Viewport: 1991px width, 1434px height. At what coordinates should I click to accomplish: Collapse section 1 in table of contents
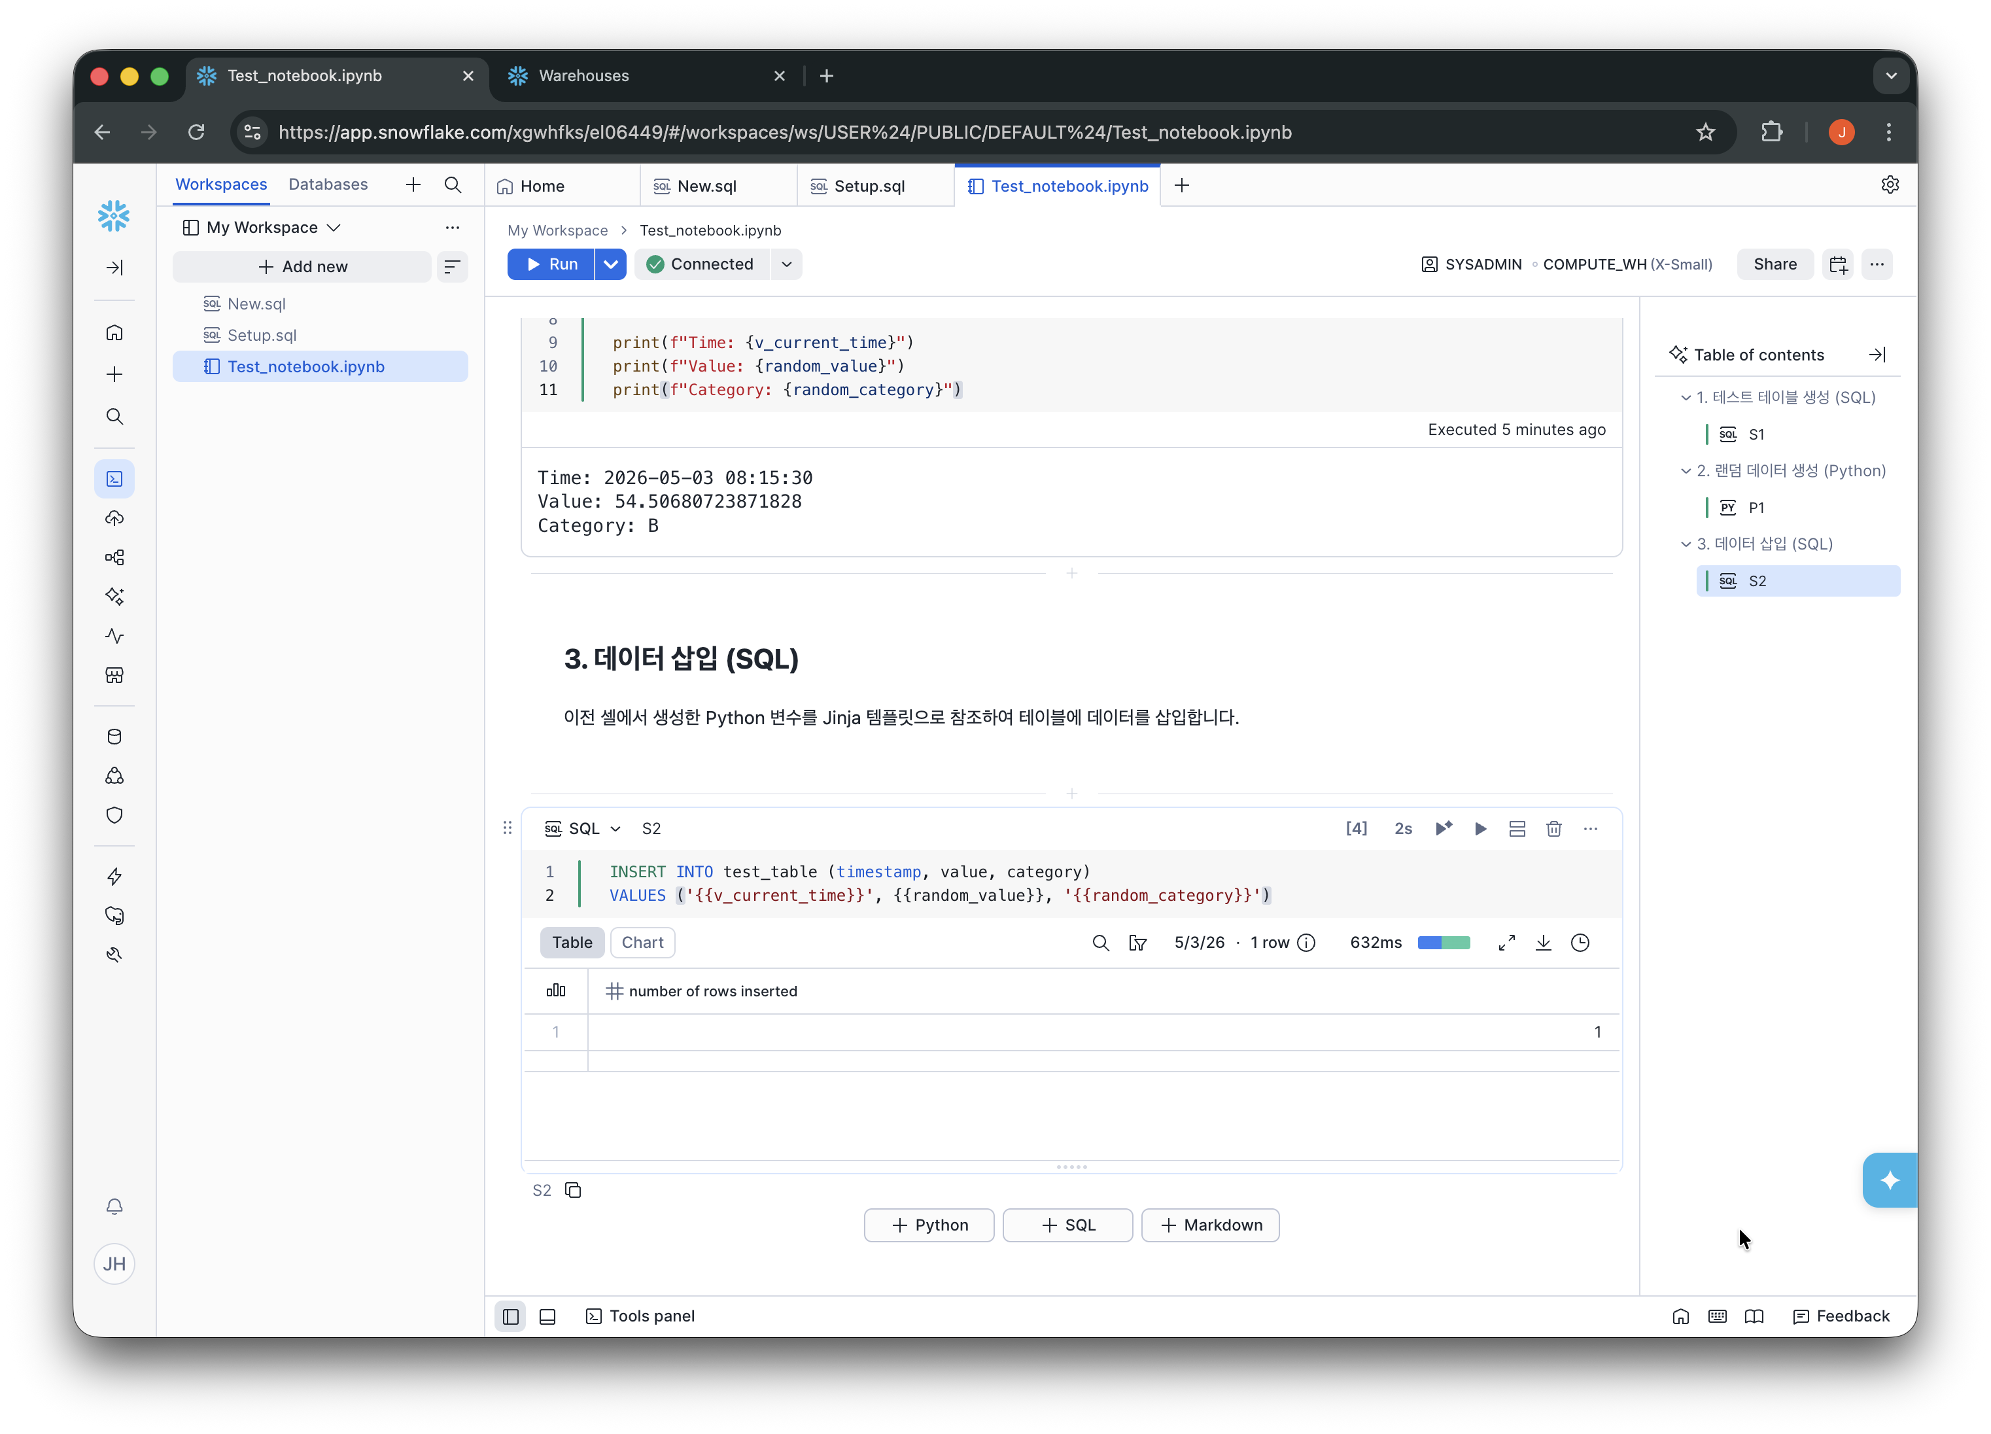[1686, 397]
